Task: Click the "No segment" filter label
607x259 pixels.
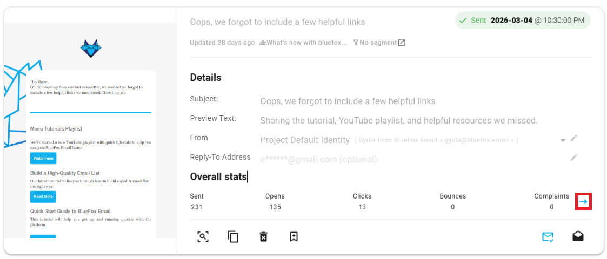Action: coord(378,43)
